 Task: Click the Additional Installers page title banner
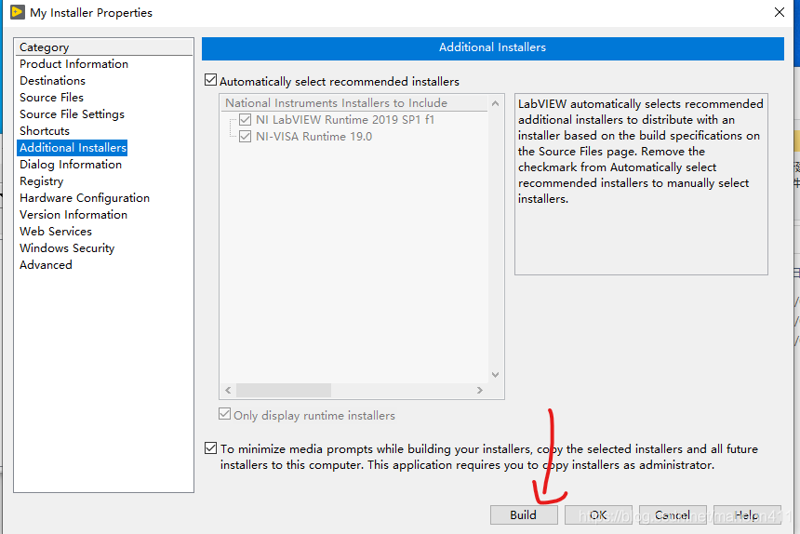(x=492, y=48)
